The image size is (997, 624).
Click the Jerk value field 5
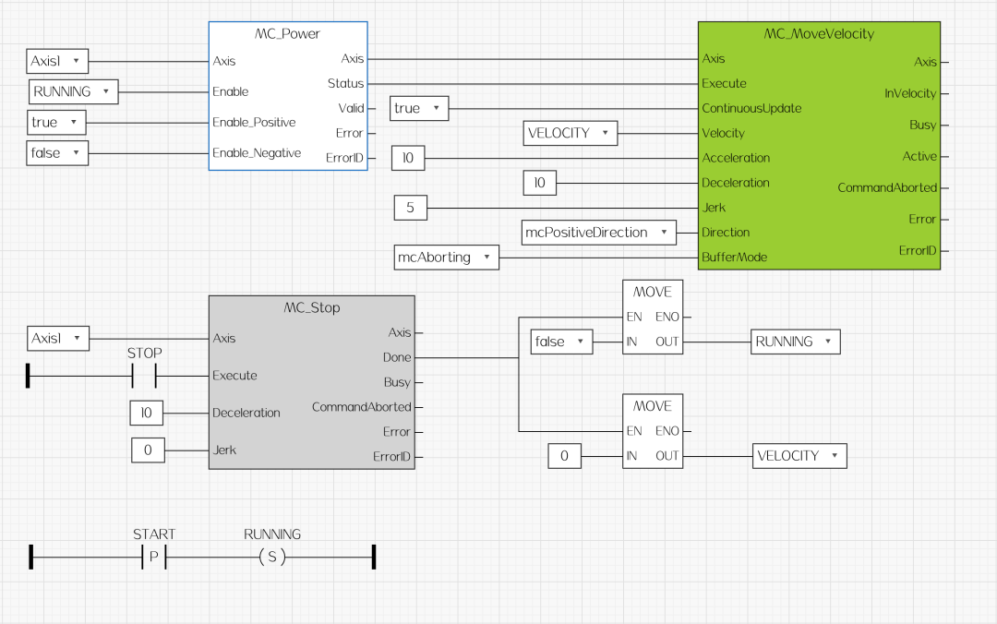click(x=410, y=208)
